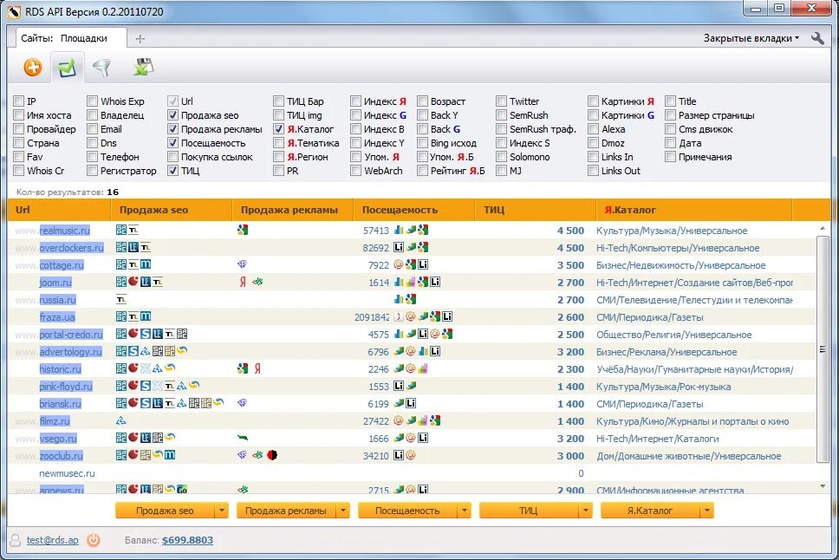Click the orange add-site plus icon
Viewport: 839px width, 560px height.
[33, 68]
